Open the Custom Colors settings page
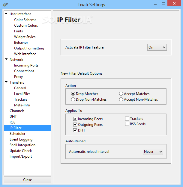 click(x=26, y=25)
